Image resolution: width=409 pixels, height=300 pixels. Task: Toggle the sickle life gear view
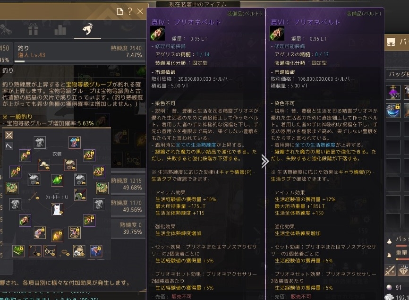tap(9, 146)
